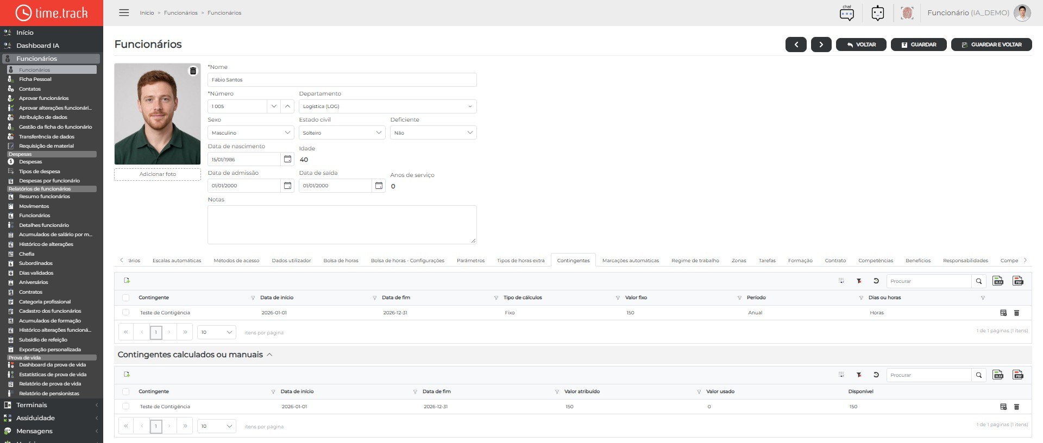Add a new record in Contingentes grid
Screen dimensions: 1043x443
[x=127, y=281]
